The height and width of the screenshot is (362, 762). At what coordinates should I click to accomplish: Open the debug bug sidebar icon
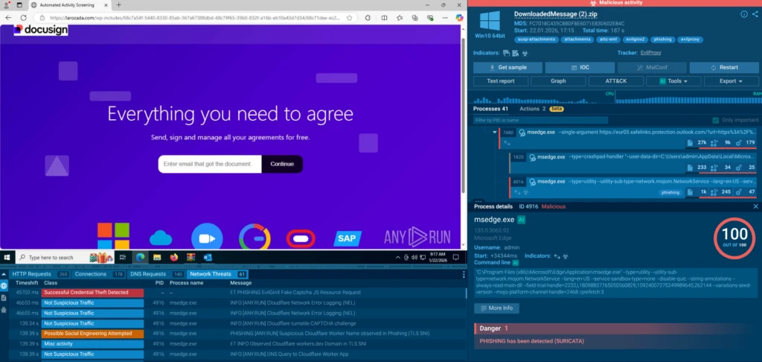point(4,309)
